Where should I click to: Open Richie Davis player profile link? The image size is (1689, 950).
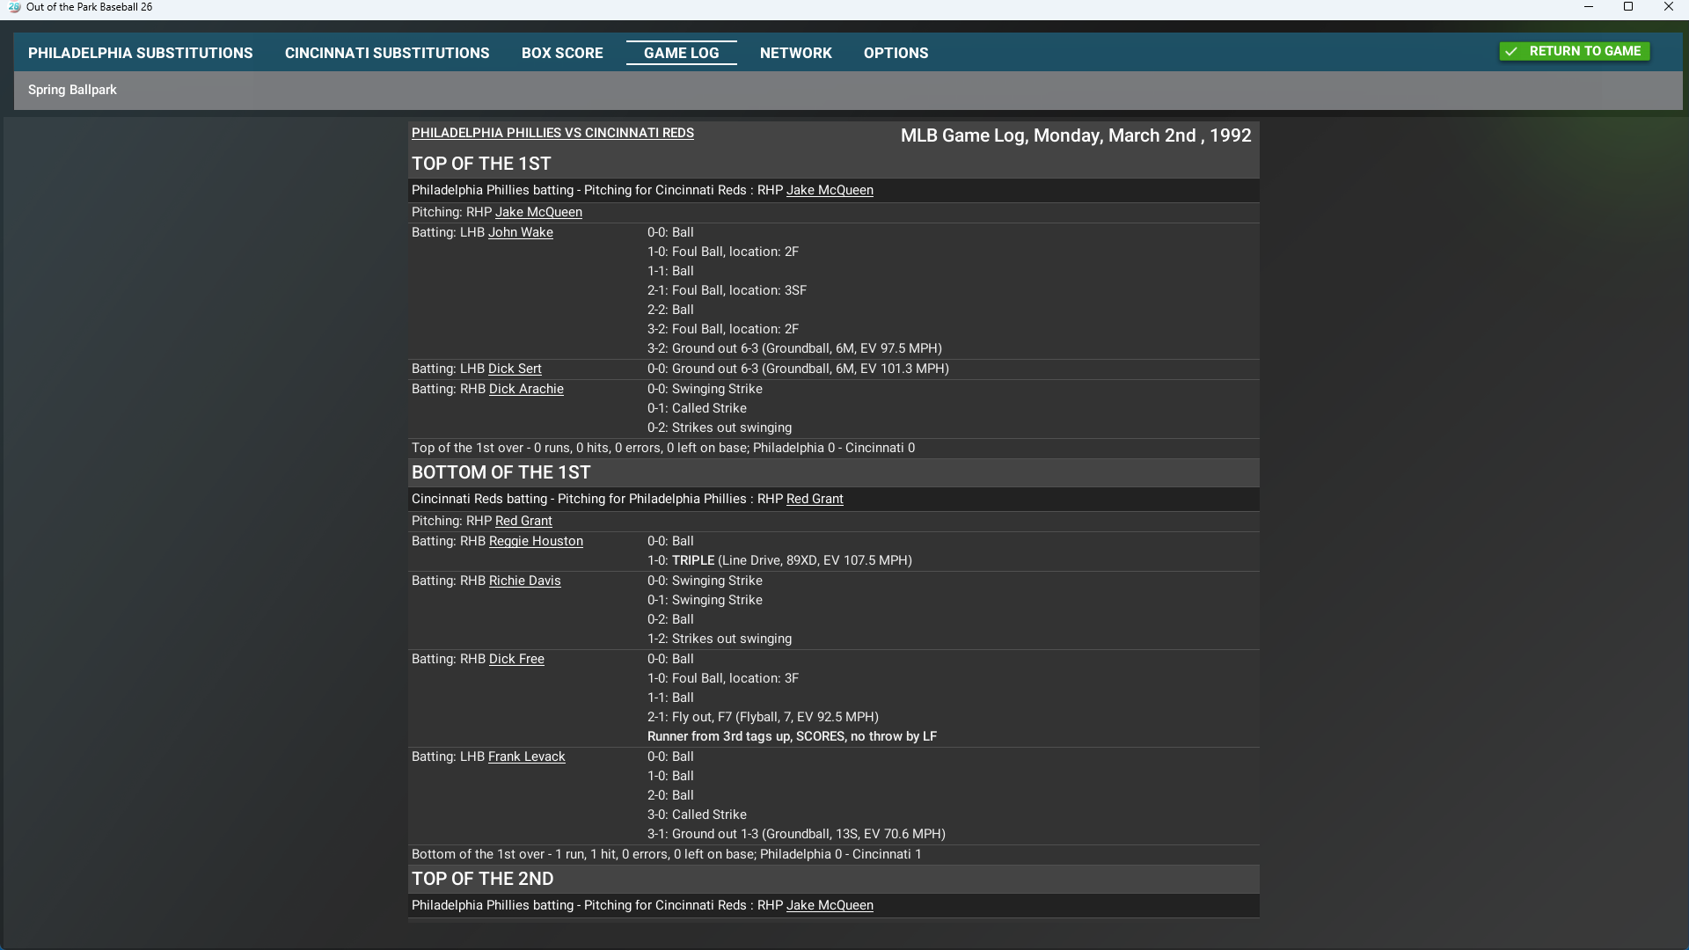coord(524,581)
